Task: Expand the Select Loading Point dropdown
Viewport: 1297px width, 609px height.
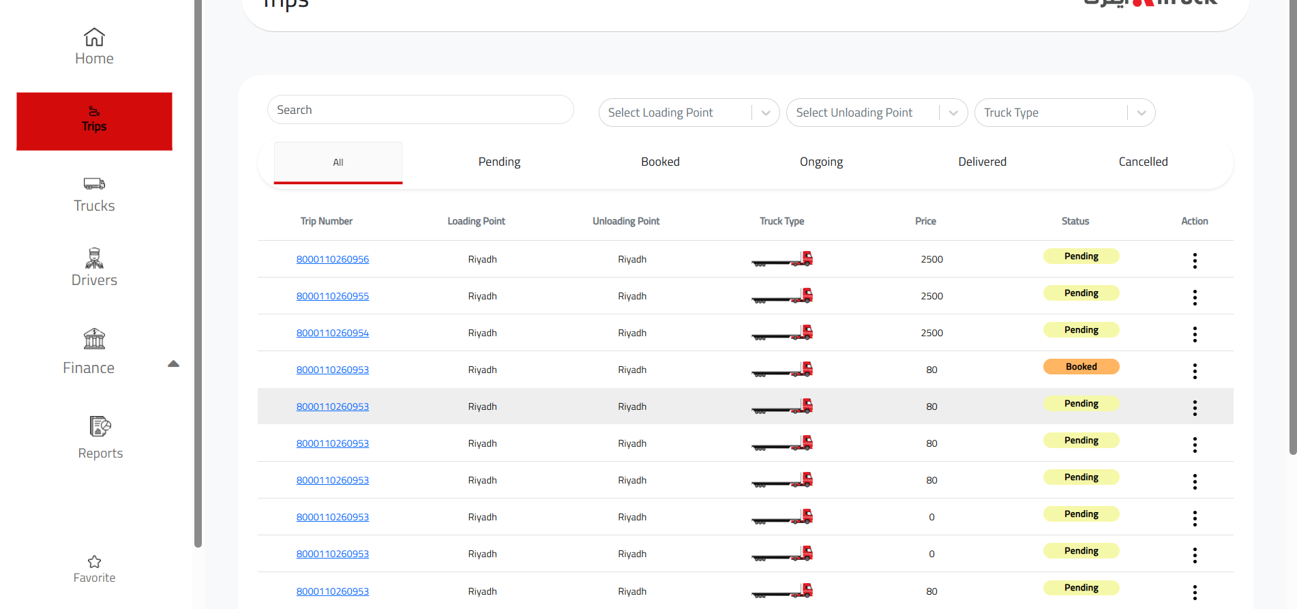Action: (689, 113)
